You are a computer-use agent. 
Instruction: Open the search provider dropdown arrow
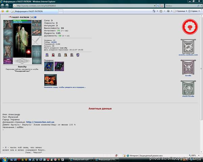click(201, 6)
